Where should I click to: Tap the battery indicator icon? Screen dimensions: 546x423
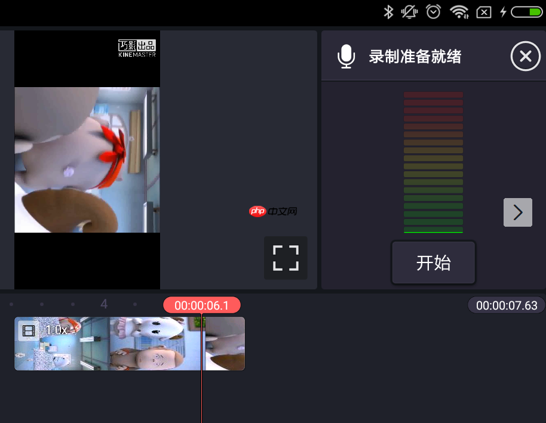pyautogui.click(x=526, y=12)
